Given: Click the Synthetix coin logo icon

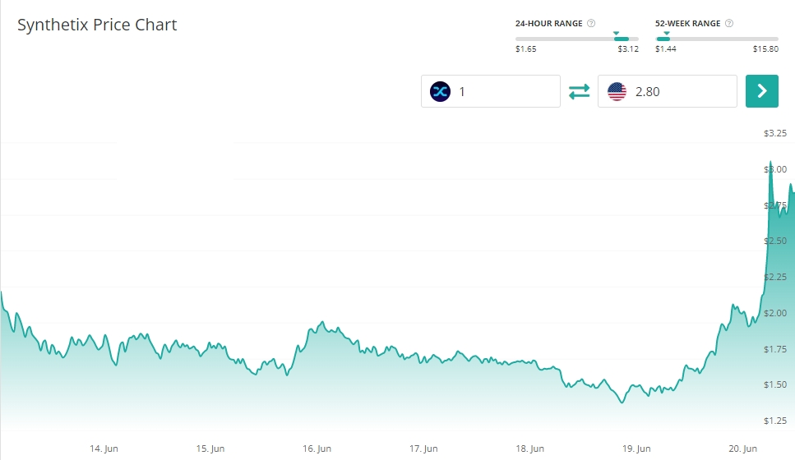Looking at the screenshot, I should coord(441,91).
